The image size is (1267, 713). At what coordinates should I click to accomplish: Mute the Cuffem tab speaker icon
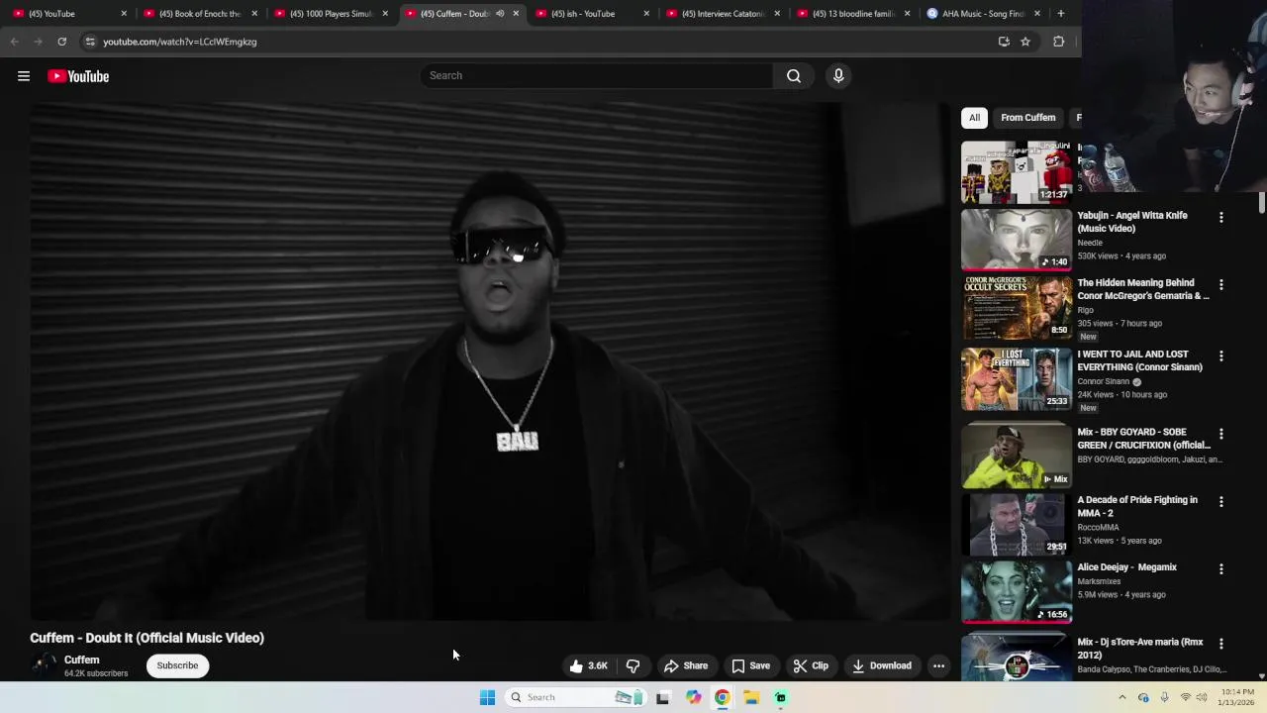(x=500, y=14)
